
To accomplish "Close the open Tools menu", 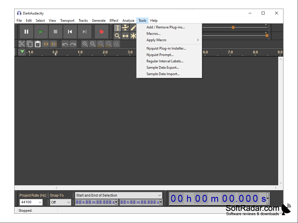I will (x=142, y=21).
